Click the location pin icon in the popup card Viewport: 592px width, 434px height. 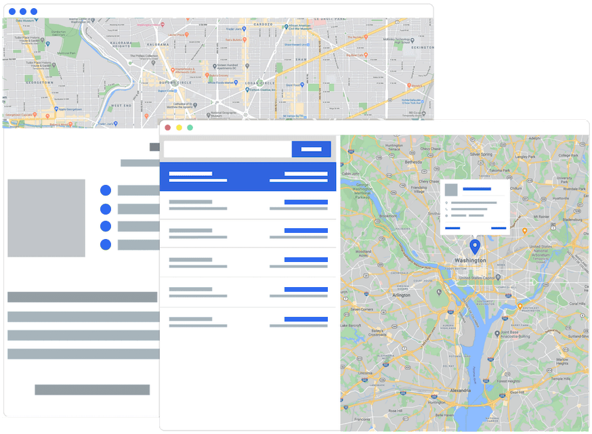pos(446,202)
